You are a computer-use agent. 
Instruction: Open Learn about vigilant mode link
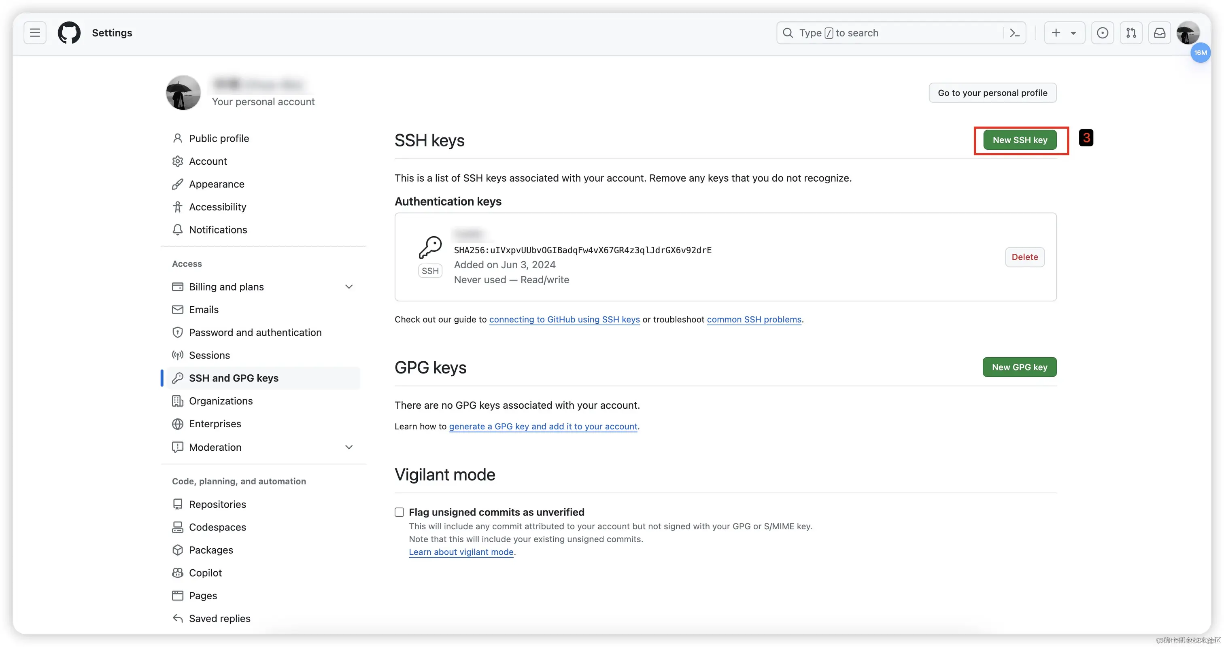pos(461,552)
